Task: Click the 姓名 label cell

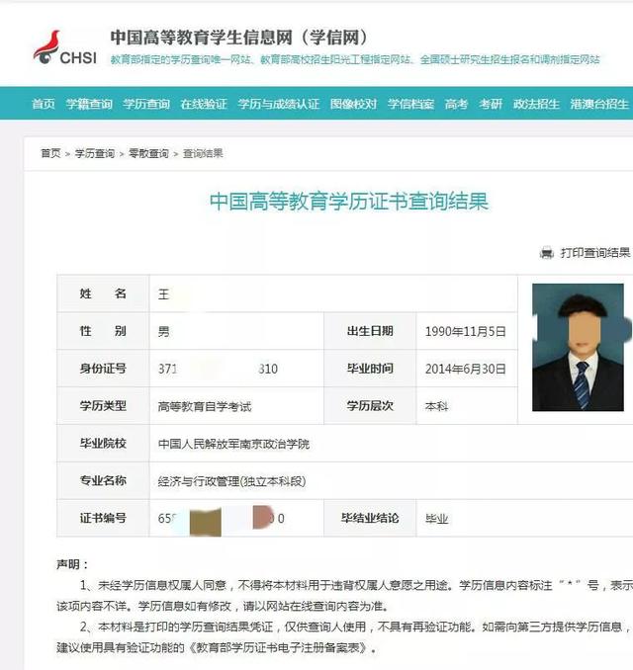Action: coord(103,293)
